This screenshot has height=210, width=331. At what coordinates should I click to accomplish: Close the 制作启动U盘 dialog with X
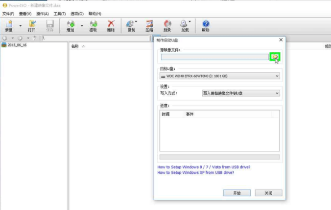pos(281,40)
